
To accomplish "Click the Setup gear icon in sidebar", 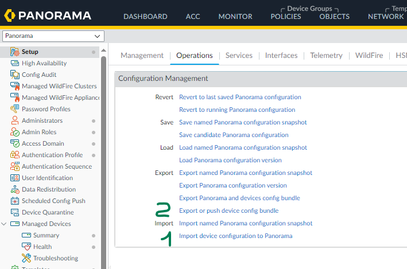I will coord(15,52).
